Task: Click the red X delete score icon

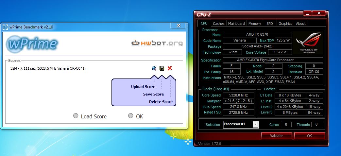Action: 170,68
